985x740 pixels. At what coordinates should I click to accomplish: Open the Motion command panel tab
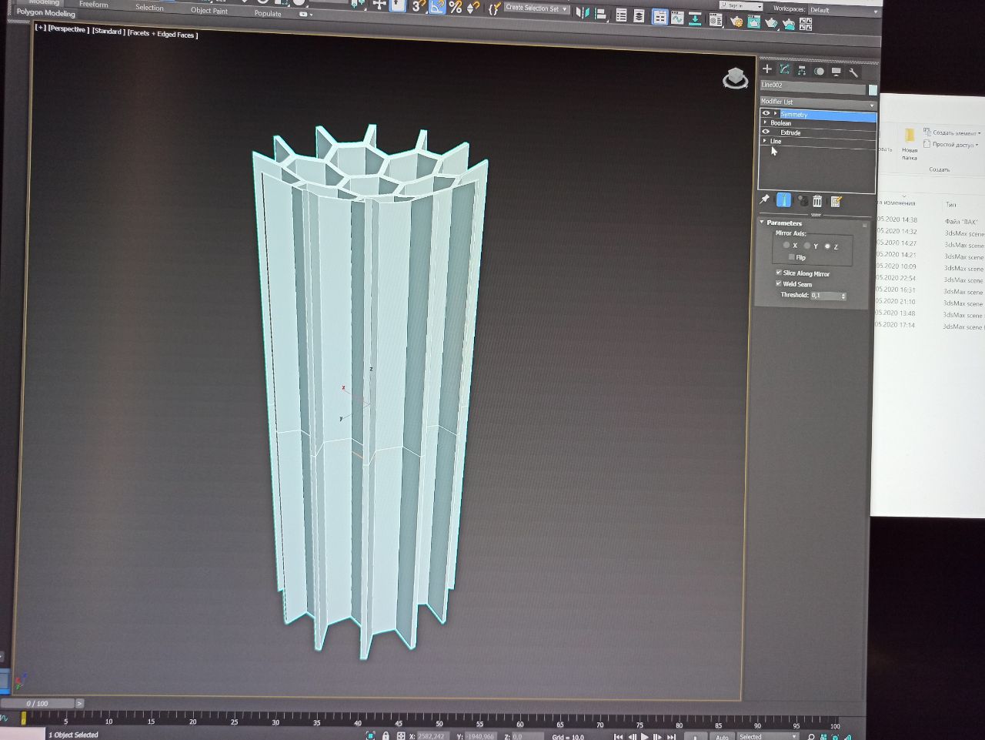(819, 71)
